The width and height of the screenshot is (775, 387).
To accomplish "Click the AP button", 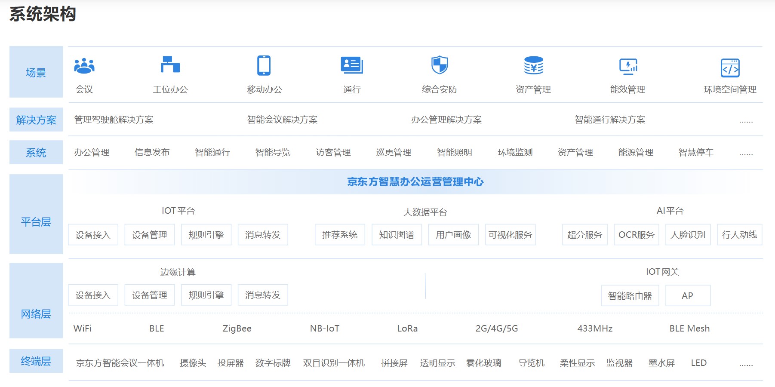I will (688, 295).
